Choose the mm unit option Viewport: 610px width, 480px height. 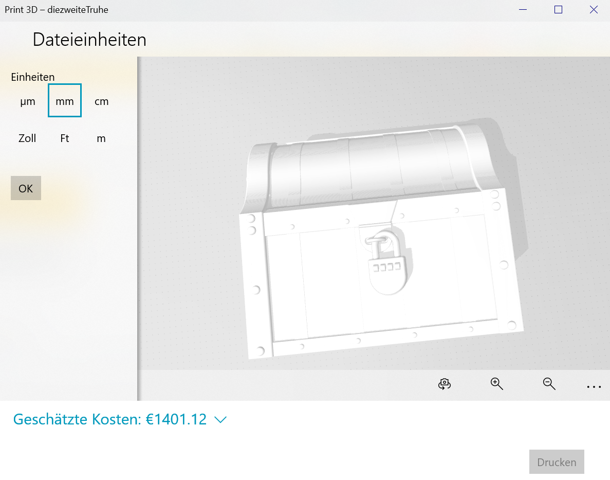tap(65, 101)
